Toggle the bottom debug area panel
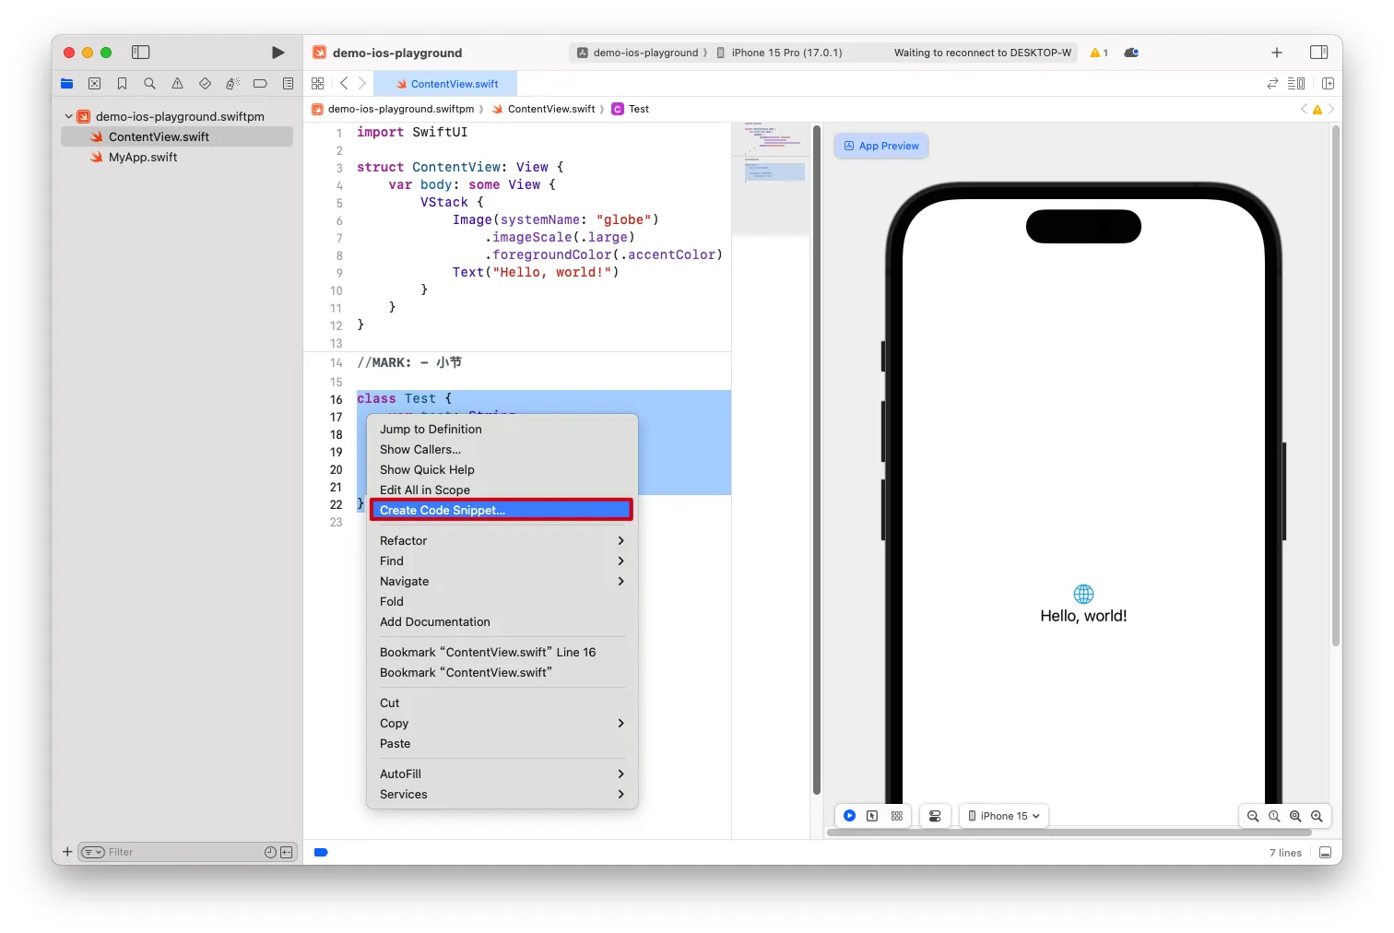 pos(1325,853)
